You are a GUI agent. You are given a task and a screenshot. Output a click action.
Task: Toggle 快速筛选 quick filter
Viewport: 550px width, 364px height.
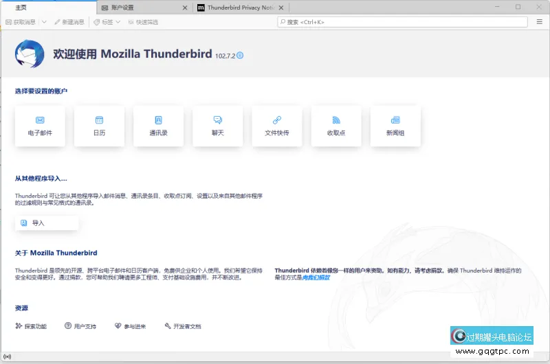[143, 22]
